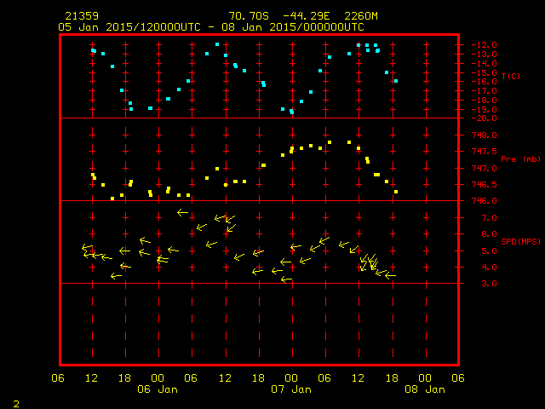Click the 08 Jan date label
The height and width of the screenshot is (409, 545).
point(423,389)
